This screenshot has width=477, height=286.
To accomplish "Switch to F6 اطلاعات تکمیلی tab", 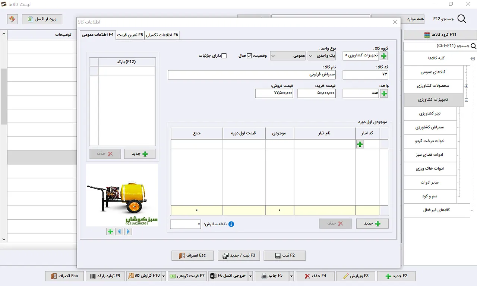I will [x=162, y=35].
